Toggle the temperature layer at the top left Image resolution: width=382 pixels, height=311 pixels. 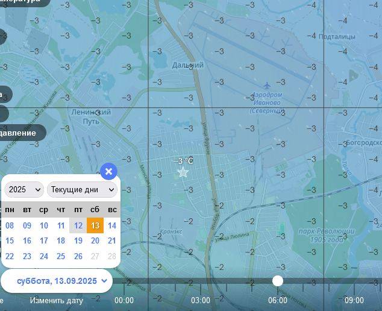24,2
